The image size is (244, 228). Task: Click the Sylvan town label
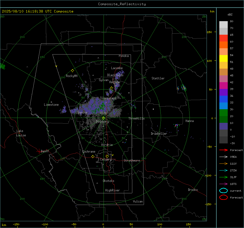pyautogui.click(x=104, y=80)
